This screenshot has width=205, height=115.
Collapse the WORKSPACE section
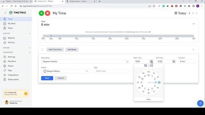[x=29, y=52]
